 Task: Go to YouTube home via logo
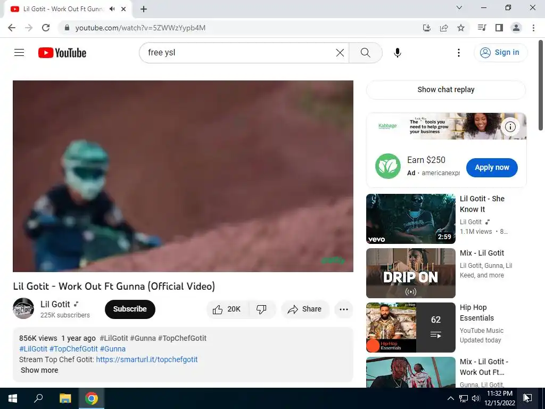click(62, 53)
